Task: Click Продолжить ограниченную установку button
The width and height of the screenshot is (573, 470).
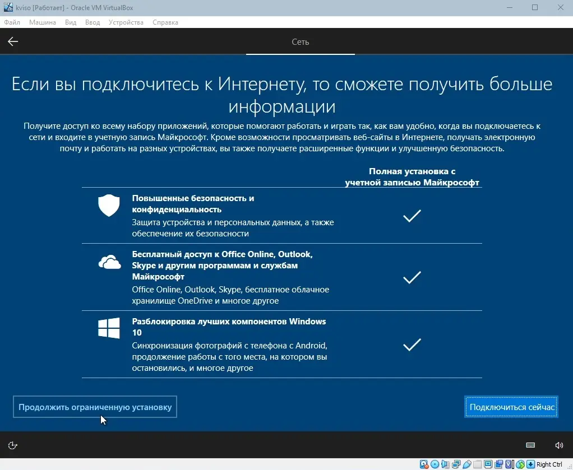Action: point(95,407)
